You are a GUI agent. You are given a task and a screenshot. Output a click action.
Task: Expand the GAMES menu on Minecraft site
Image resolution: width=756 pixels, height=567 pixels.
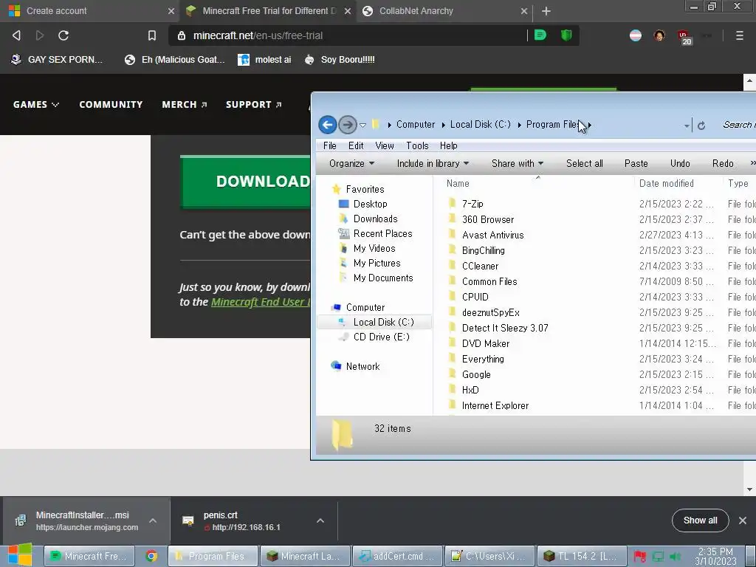pos(35,105)
